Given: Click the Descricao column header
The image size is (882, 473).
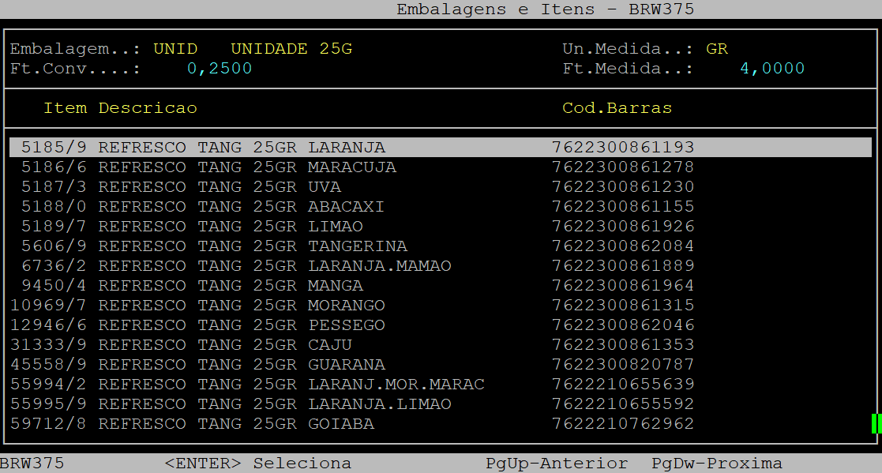Looking at the screenshot, I should pos(148,108).
